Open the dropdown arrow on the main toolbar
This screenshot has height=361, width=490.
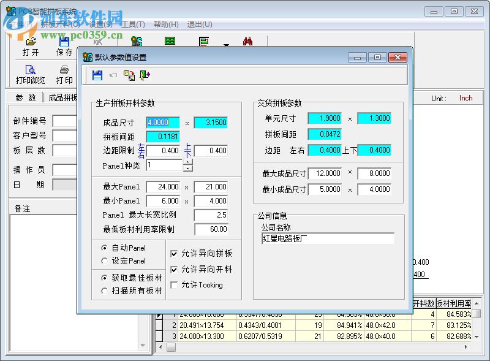click(227, 44)
